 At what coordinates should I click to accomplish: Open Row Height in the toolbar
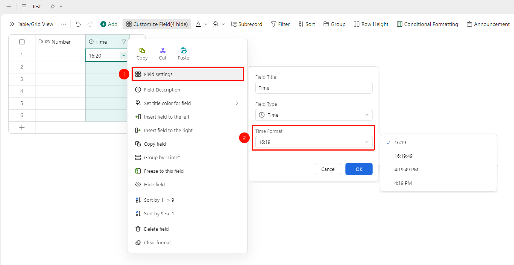pos(371,24)
